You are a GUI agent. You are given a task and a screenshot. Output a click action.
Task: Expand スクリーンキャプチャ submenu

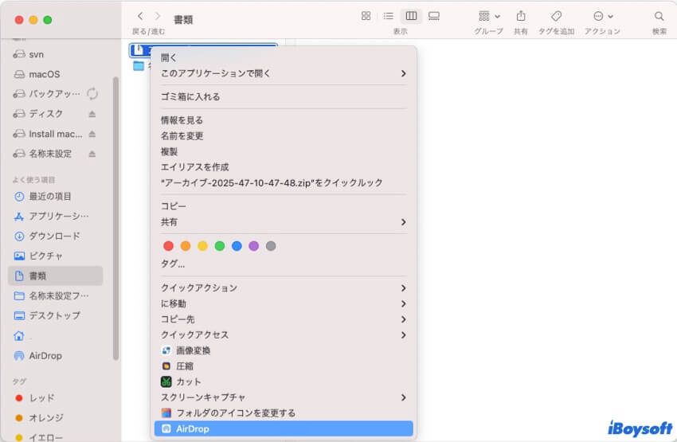284,397
